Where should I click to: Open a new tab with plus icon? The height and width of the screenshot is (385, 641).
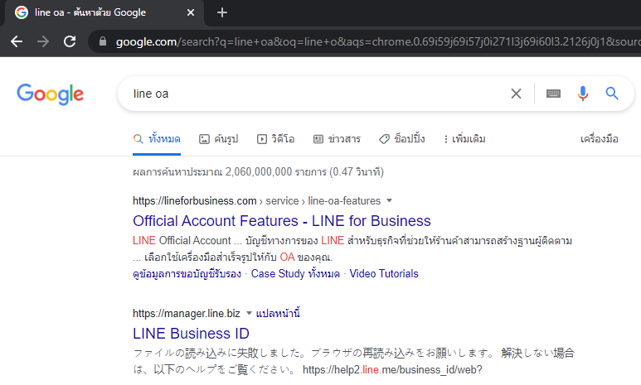pyautogui.click(x=222, y=12)
